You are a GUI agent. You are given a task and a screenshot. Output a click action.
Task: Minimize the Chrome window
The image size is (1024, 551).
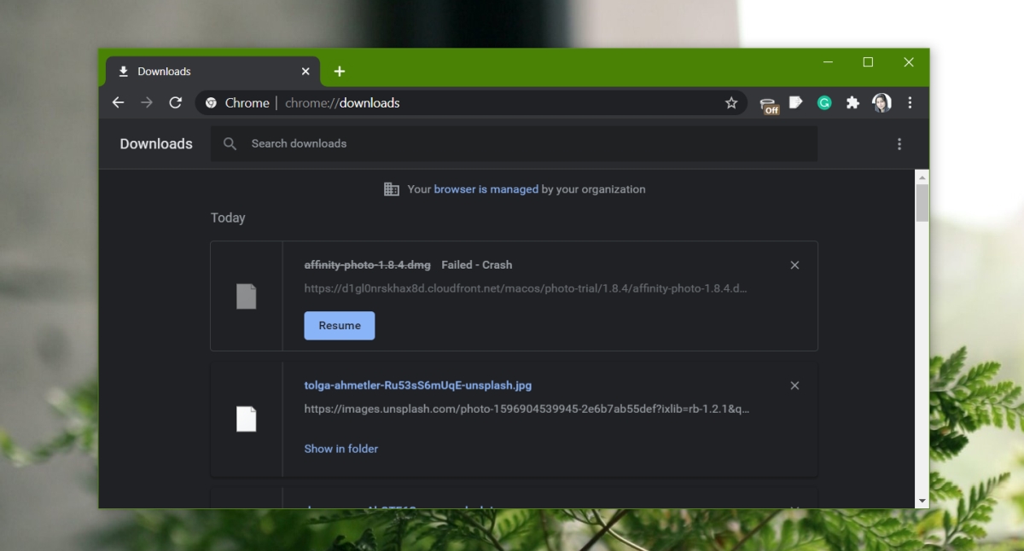pyautogui.click(x=828, y=62)
